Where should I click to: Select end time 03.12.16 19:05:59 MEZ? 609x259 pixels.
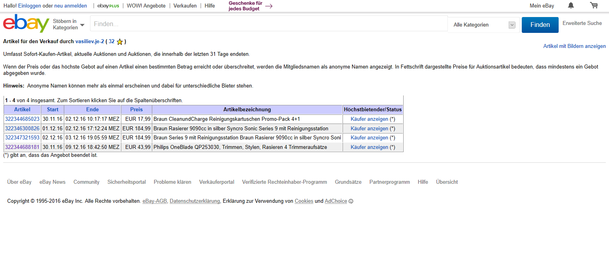[92, 137]
